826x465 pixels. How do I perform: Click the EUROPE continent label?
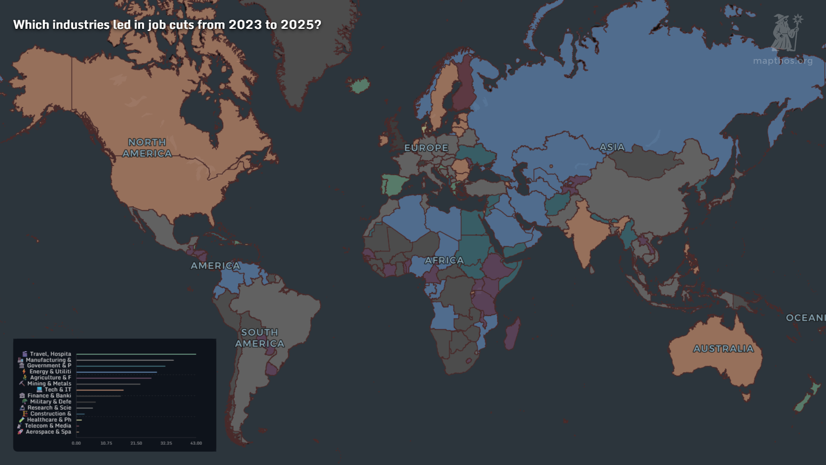click(x=426, y=148)
